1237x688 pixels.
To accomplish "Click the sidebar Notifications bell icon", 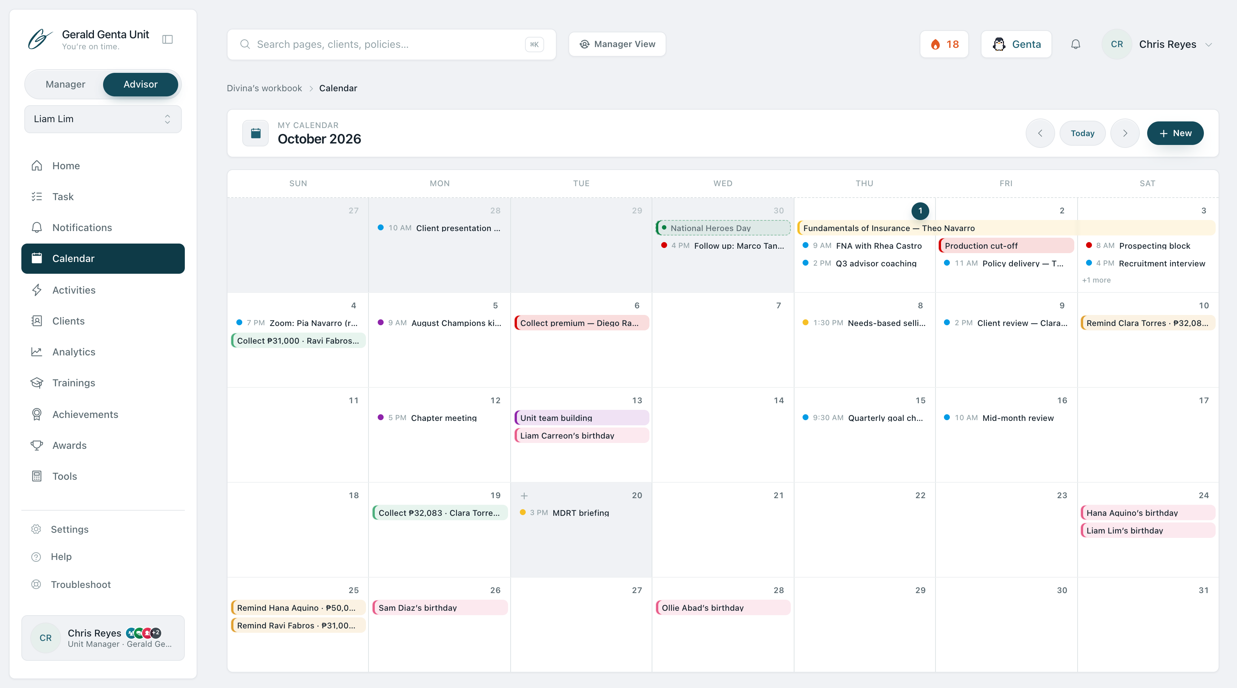I will click(x=36, y=227).
